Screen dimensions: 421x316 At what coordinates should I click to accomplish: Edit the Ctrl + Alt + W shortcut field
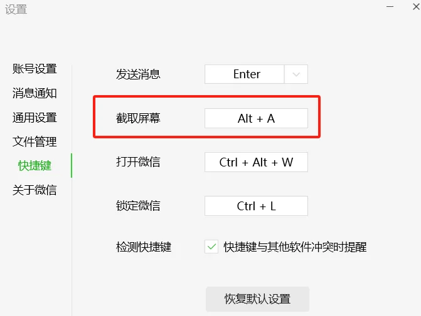(x=256, y=162)
